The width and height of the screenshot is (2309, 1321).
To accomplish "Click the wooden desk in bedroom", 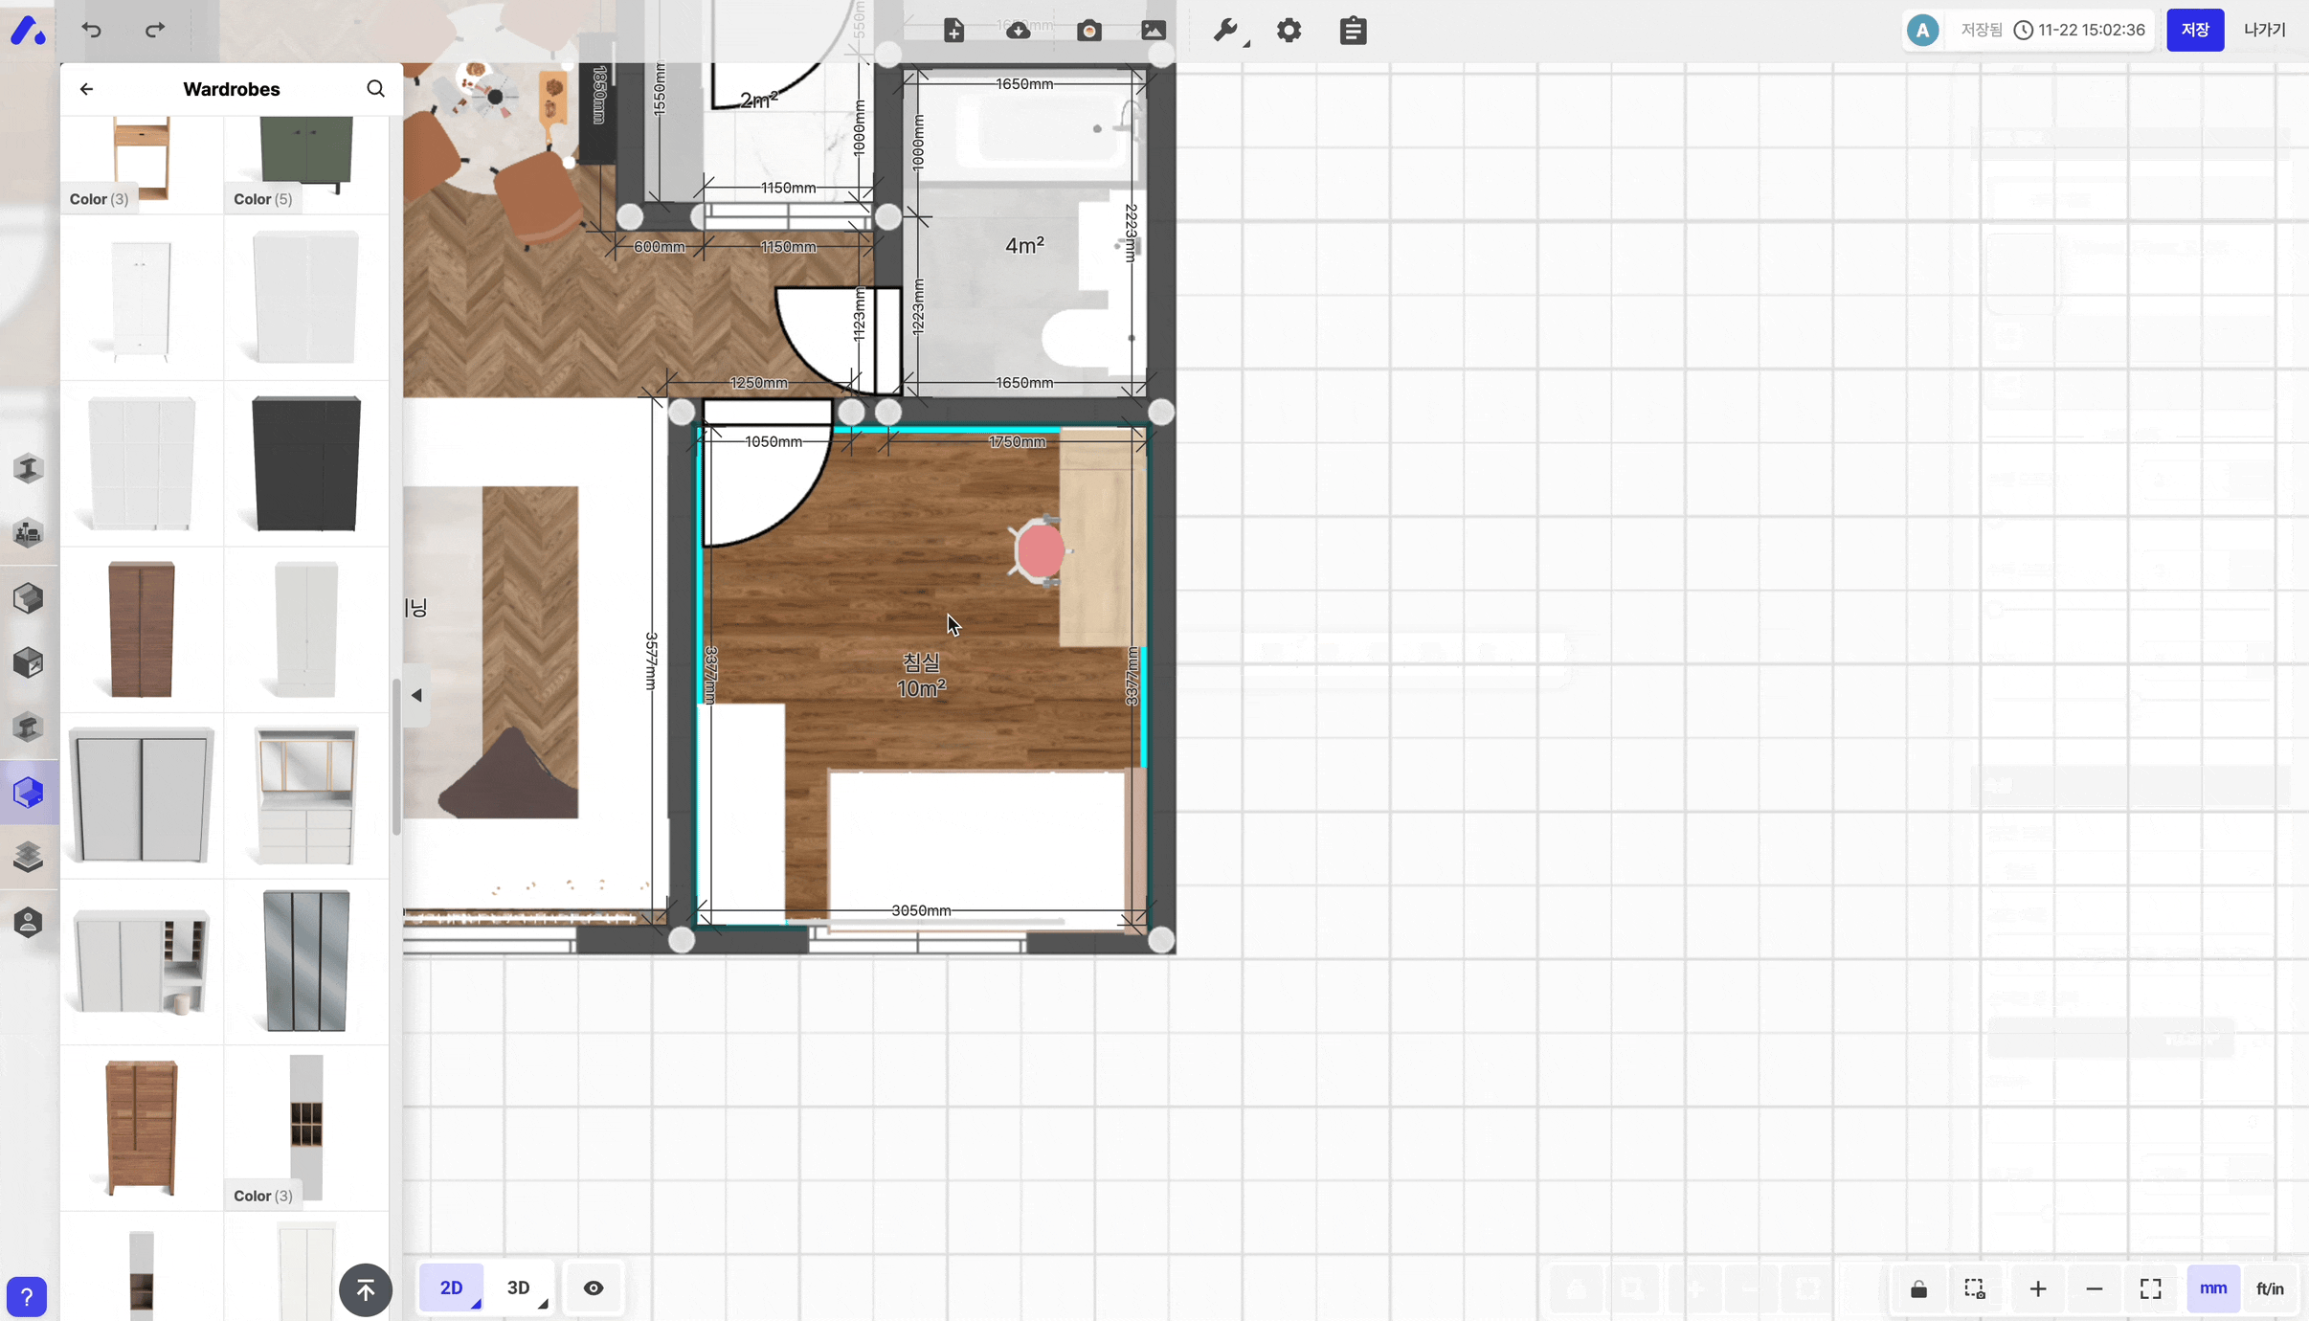I will point(1102,538).
